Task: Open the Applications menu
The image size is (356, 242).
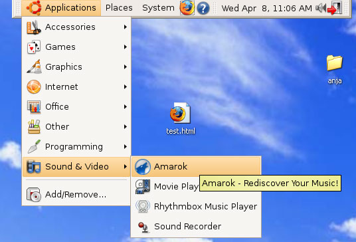Action: coord(61,8)
